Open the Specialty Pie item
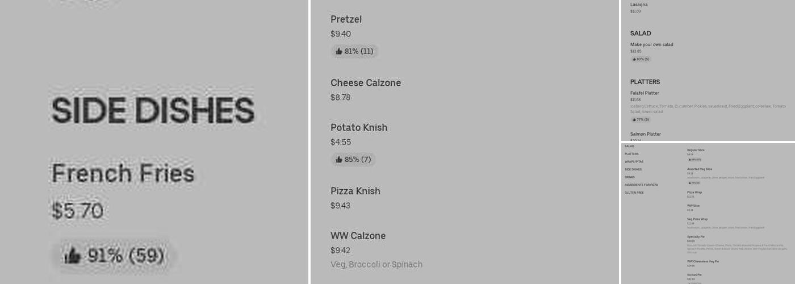Viewport: 795px width, 284px height. click(x=696, y=237)
